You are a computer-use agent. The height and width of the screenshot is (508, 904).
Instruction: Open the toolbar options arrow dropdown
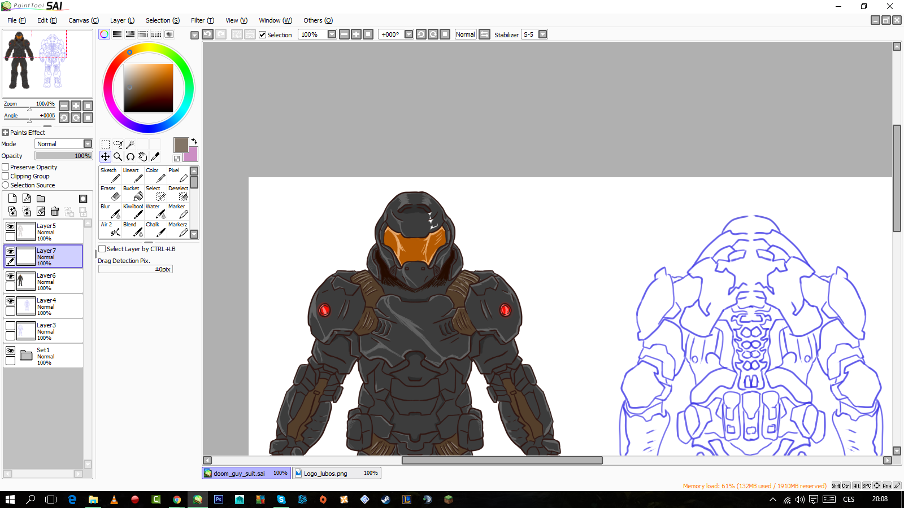click(x=194, y=35)
